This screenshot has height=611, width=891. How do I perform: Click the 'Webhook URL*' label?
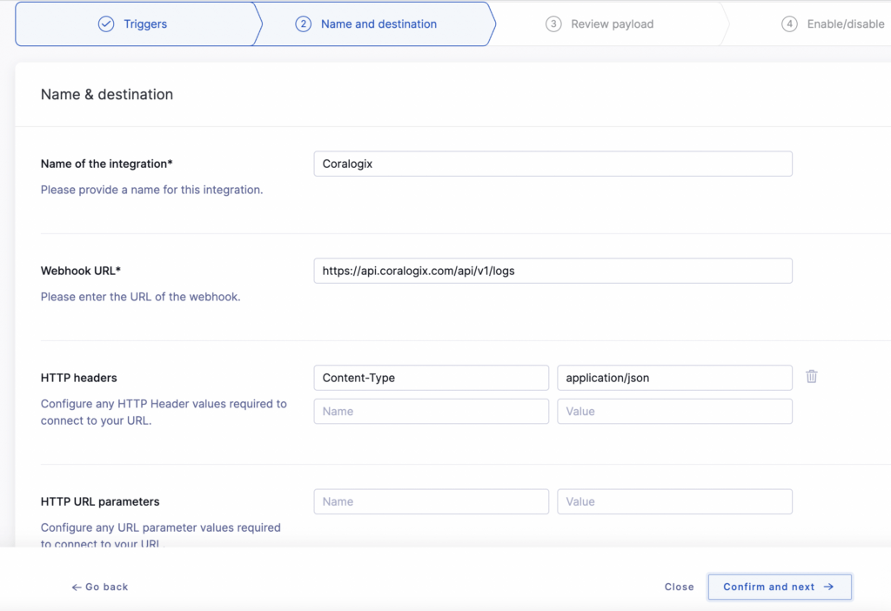click(x=81, y=271)
